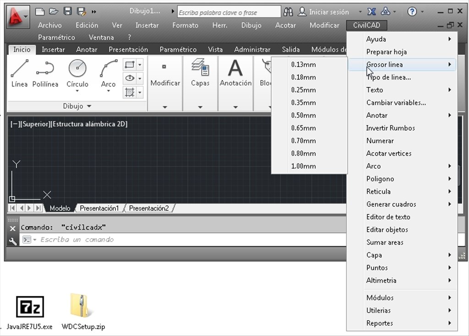Select 0.35mm line thickness
Screen dimensions: 469x336
pos(309,103)
